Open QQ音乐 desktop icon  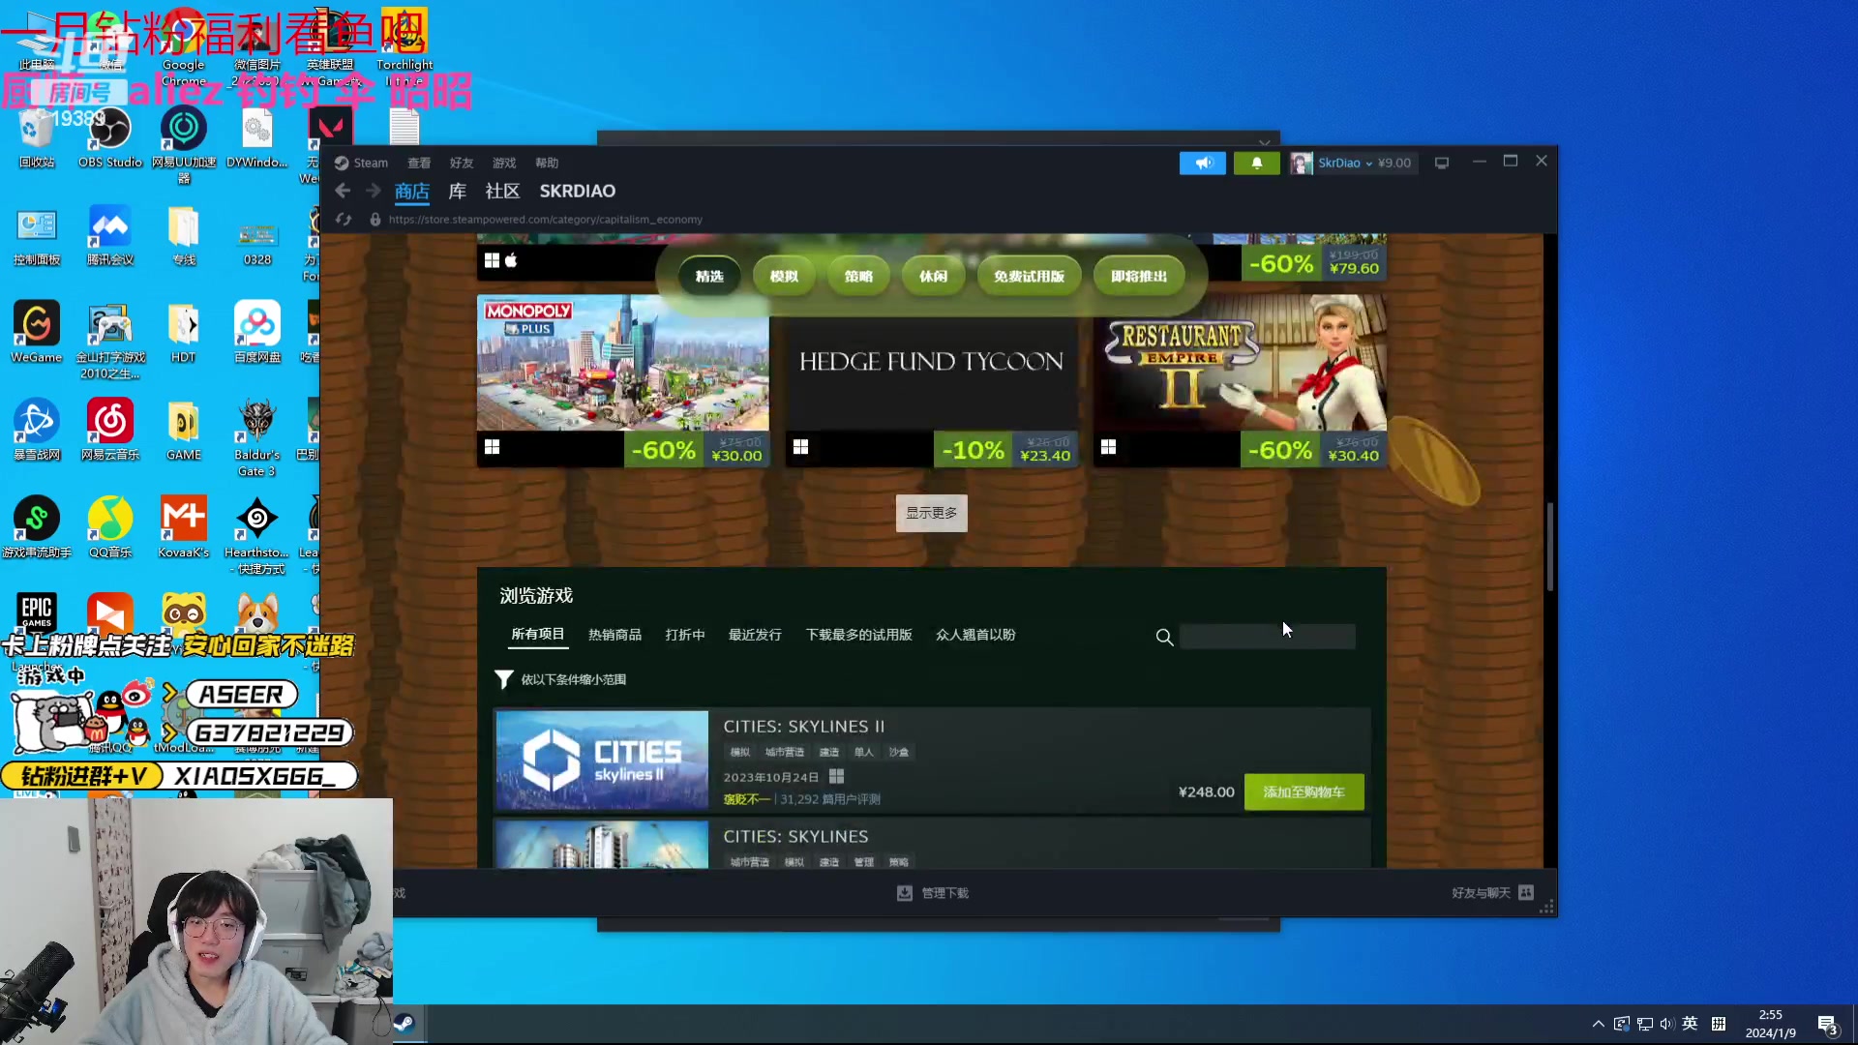(x=110, y=527)
